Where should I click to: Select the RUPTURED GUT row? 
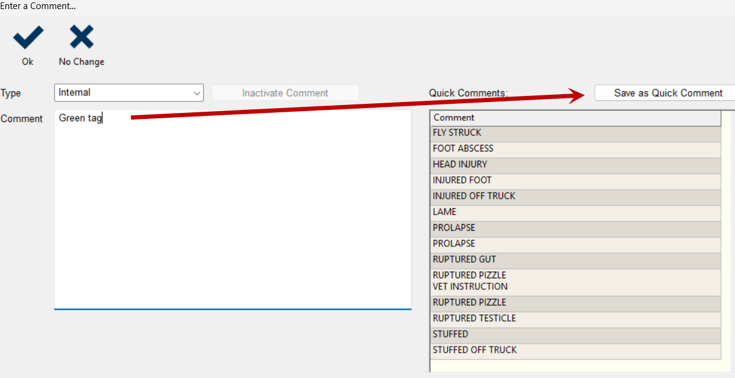tap(575, 260)
